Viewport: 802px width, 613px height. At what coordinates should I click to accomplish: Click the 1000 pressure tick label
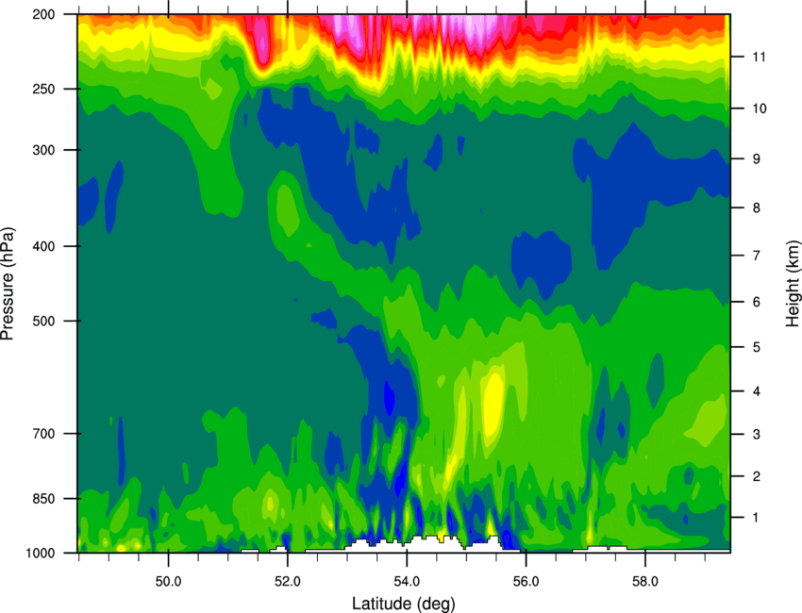[41, 554]
